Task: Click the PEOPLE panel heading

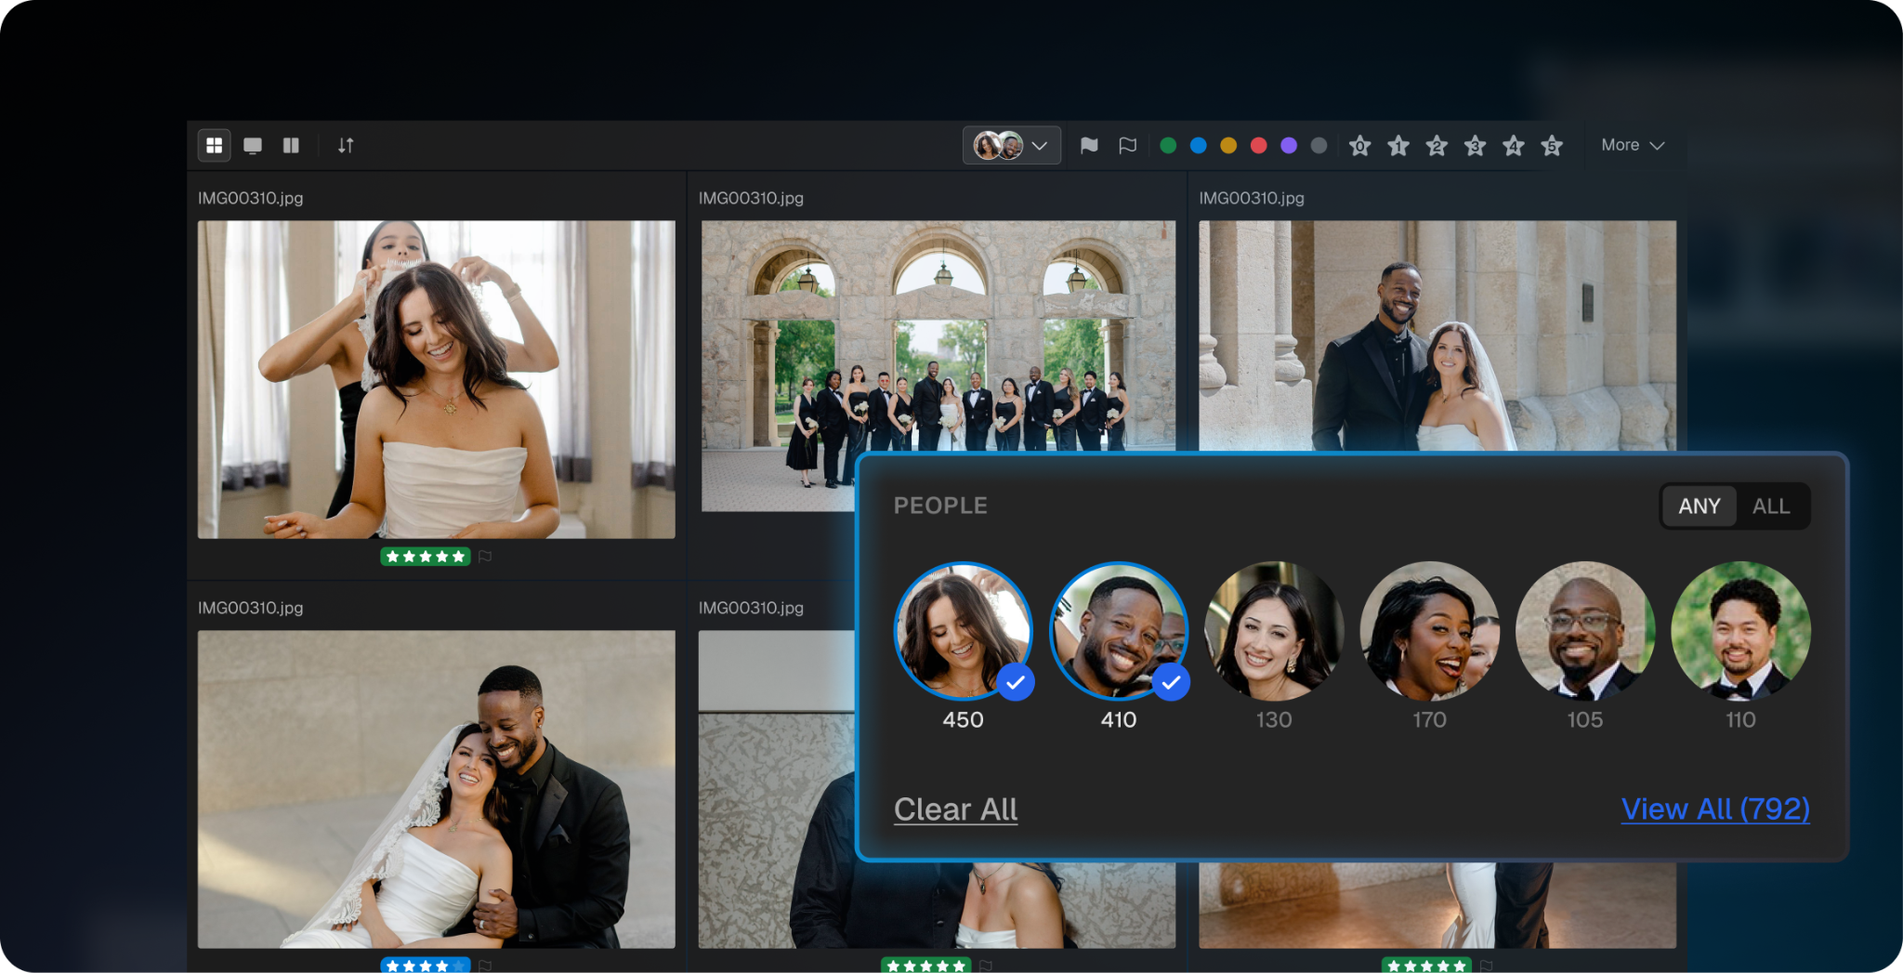Action: point(940,506)
